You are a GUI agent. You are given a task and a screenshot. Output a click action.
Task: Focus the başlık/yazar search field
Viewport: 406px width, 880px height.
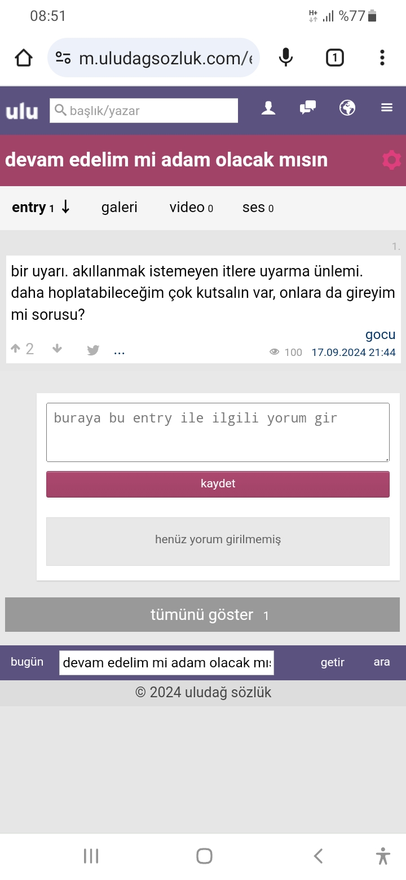point(144,111)
